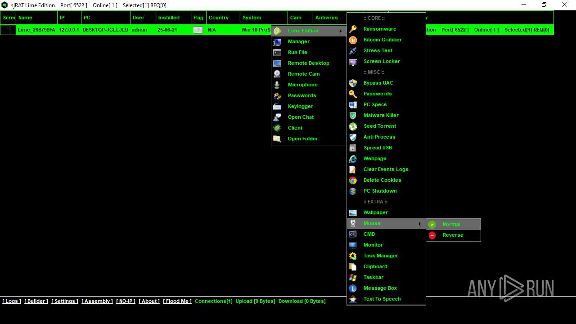The image size is (576, 324).
Task: Click the client screen thumbnail
Action: (x=8, y=30)
